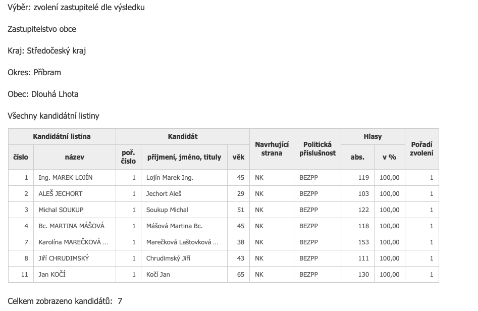478x311 pixels.
Task: Click the věk column header
Action: pos(238,157)
